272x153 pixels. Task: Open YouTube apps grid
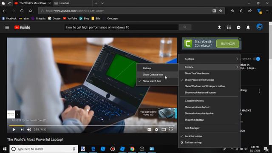[x=229, y=27]
